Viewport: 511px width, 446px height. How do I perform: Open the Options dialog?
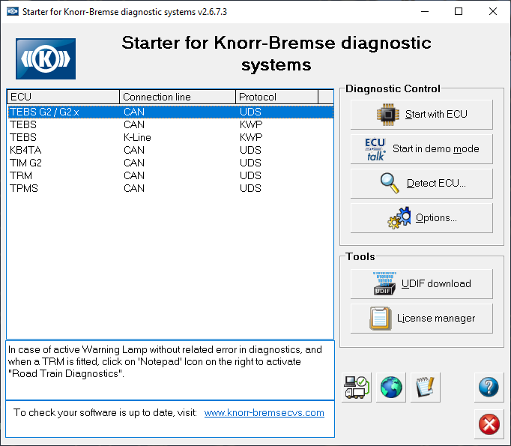pyautogui.click(x=422, y=218)
